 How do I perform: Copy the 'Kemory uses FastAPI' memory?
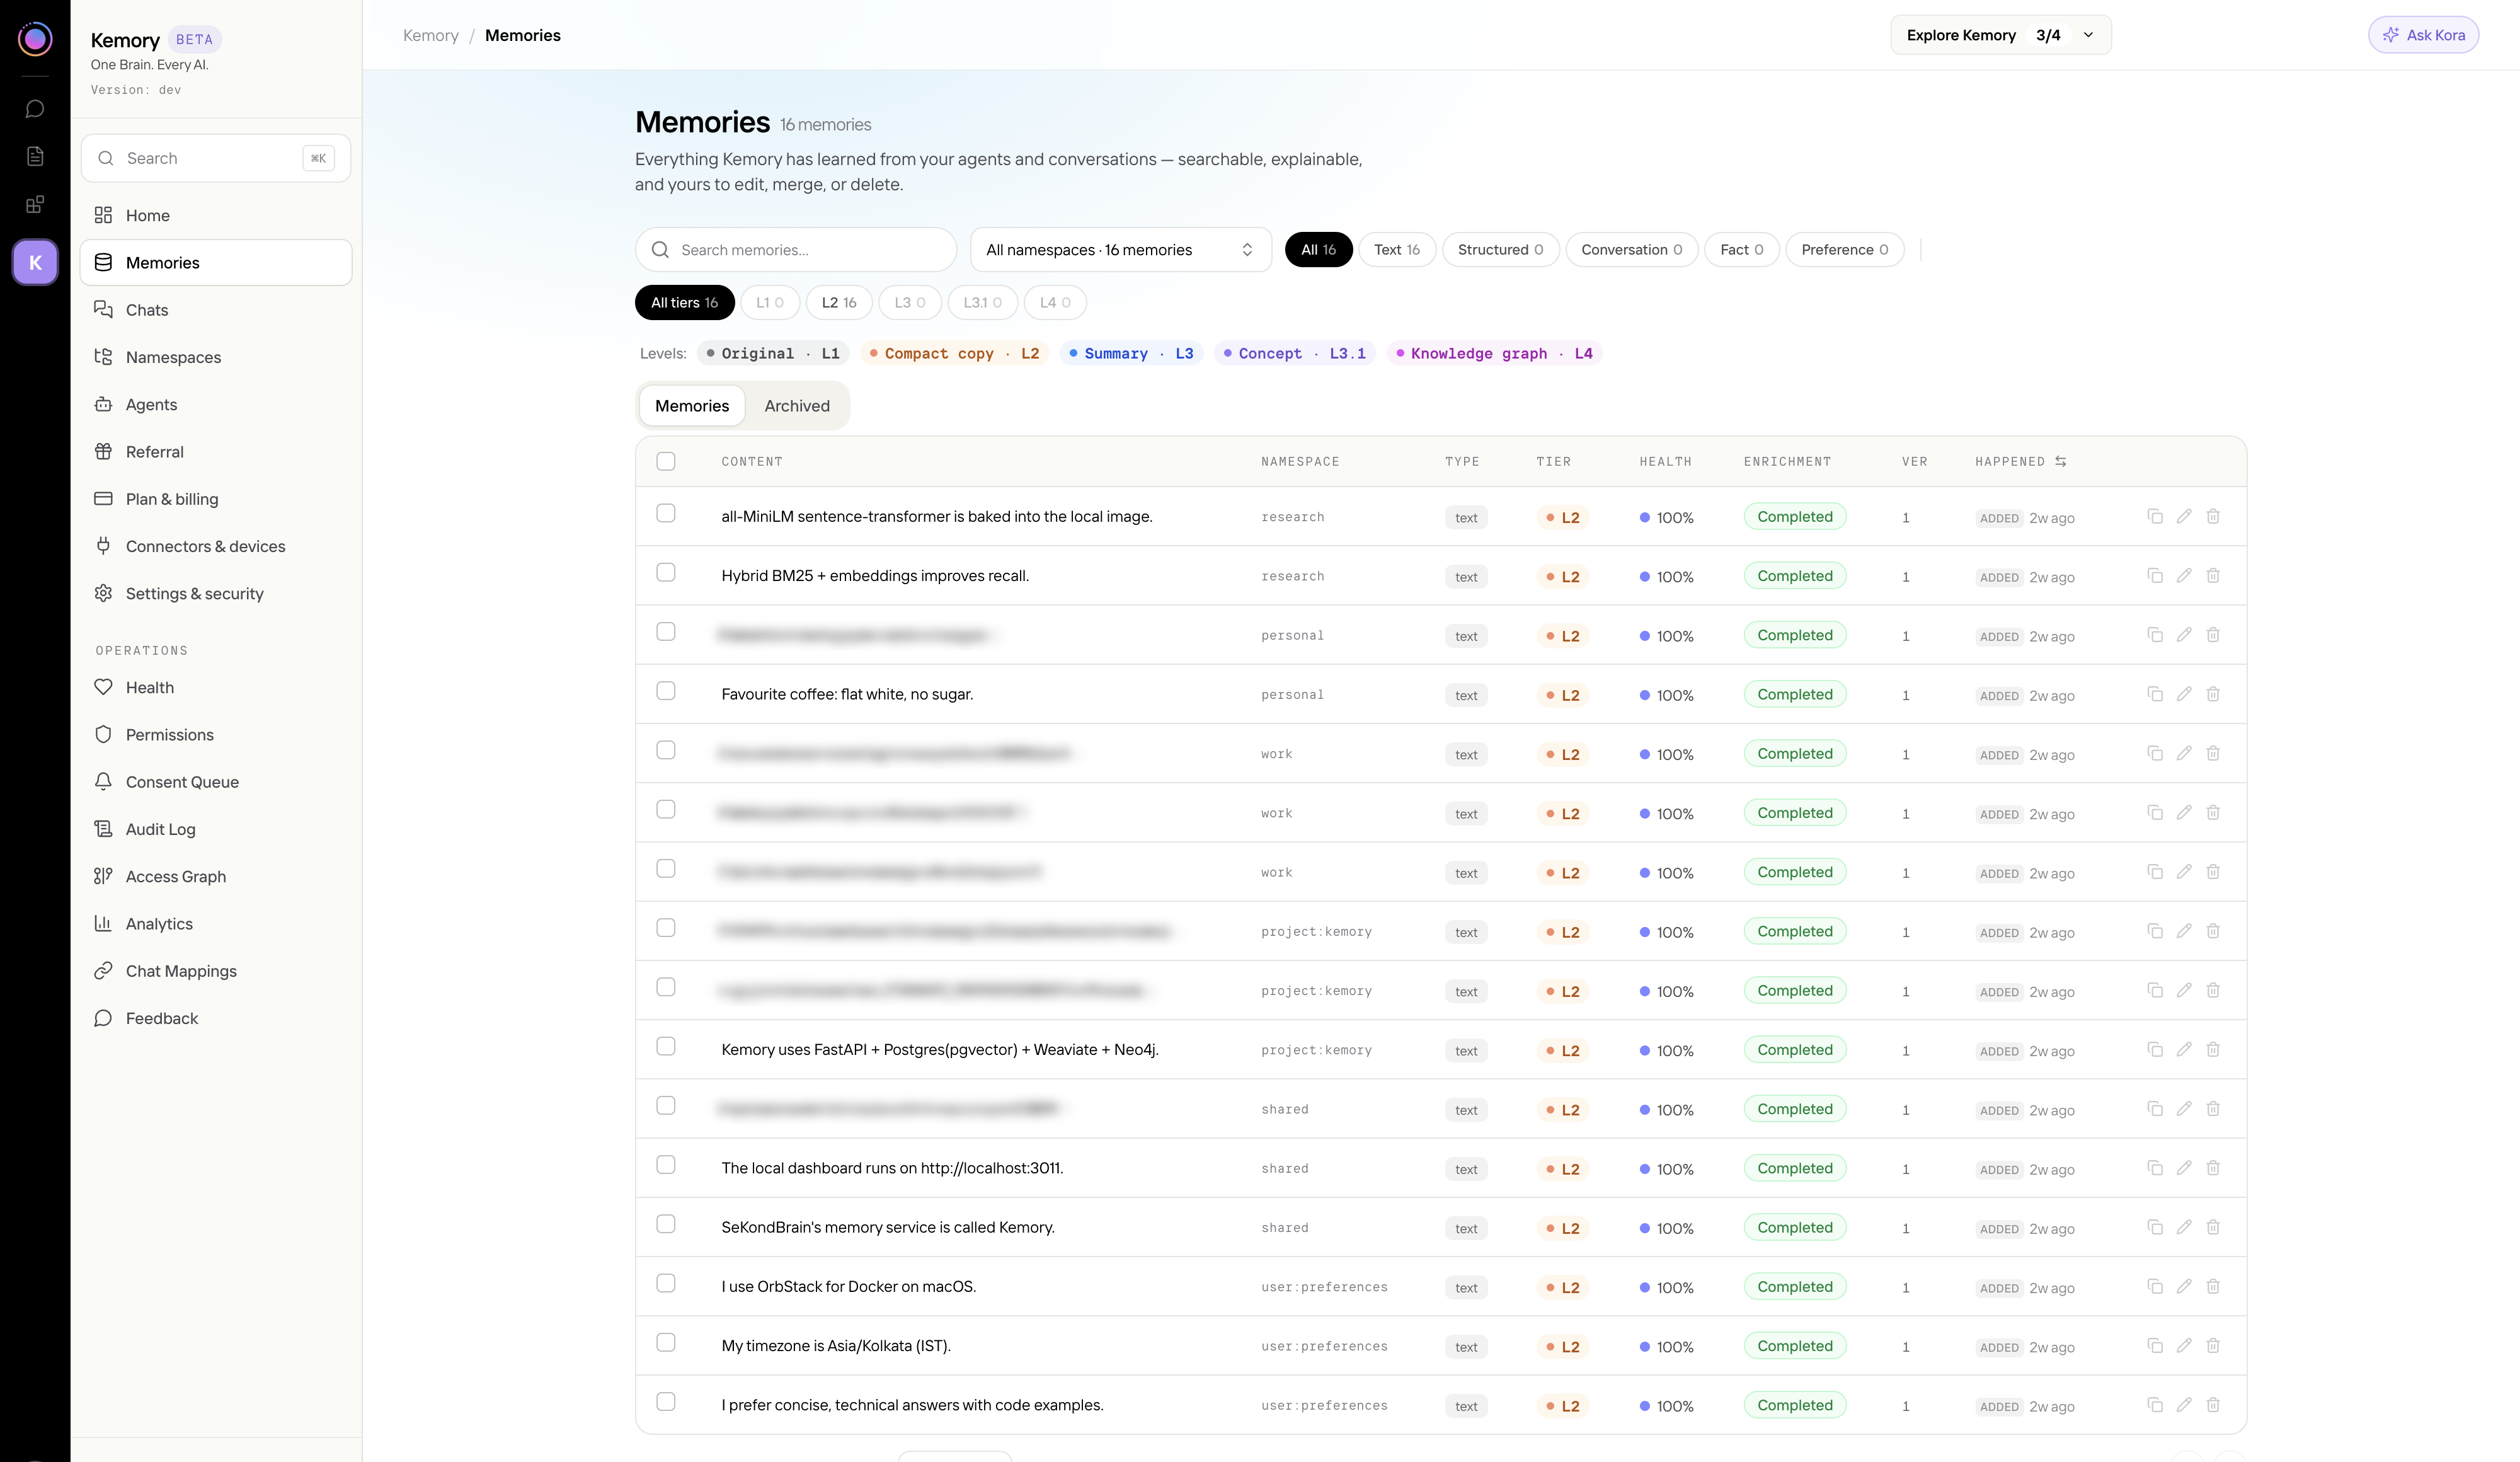pos(2155,1050)
